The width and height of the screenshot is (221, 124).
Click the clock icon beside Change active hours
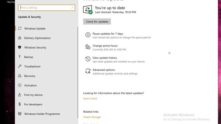coord(88,47)
